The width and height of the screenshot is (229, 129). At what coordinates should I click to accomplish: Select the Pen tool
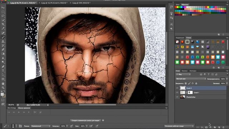tap(3, 67)
